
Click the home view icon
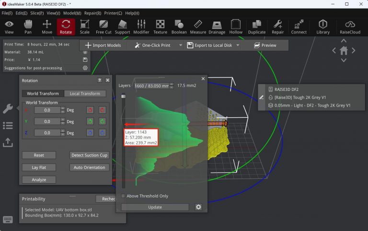(x=344, y=51)
